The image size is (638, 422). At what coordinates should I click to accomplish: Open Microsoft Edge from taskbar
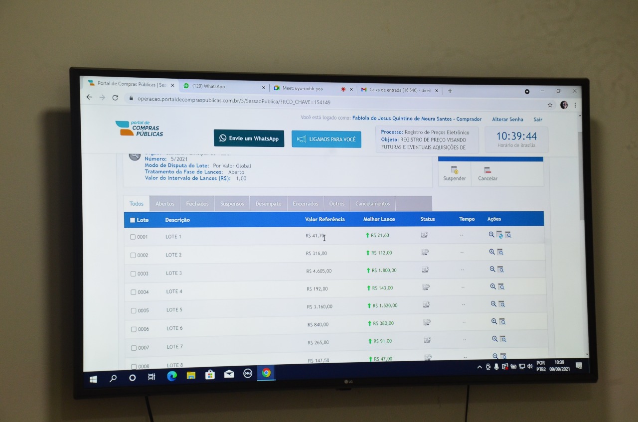click(x=171, y=376)
